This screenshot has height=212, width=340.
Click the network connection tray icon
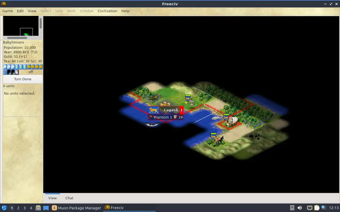(x=309, y=208)
